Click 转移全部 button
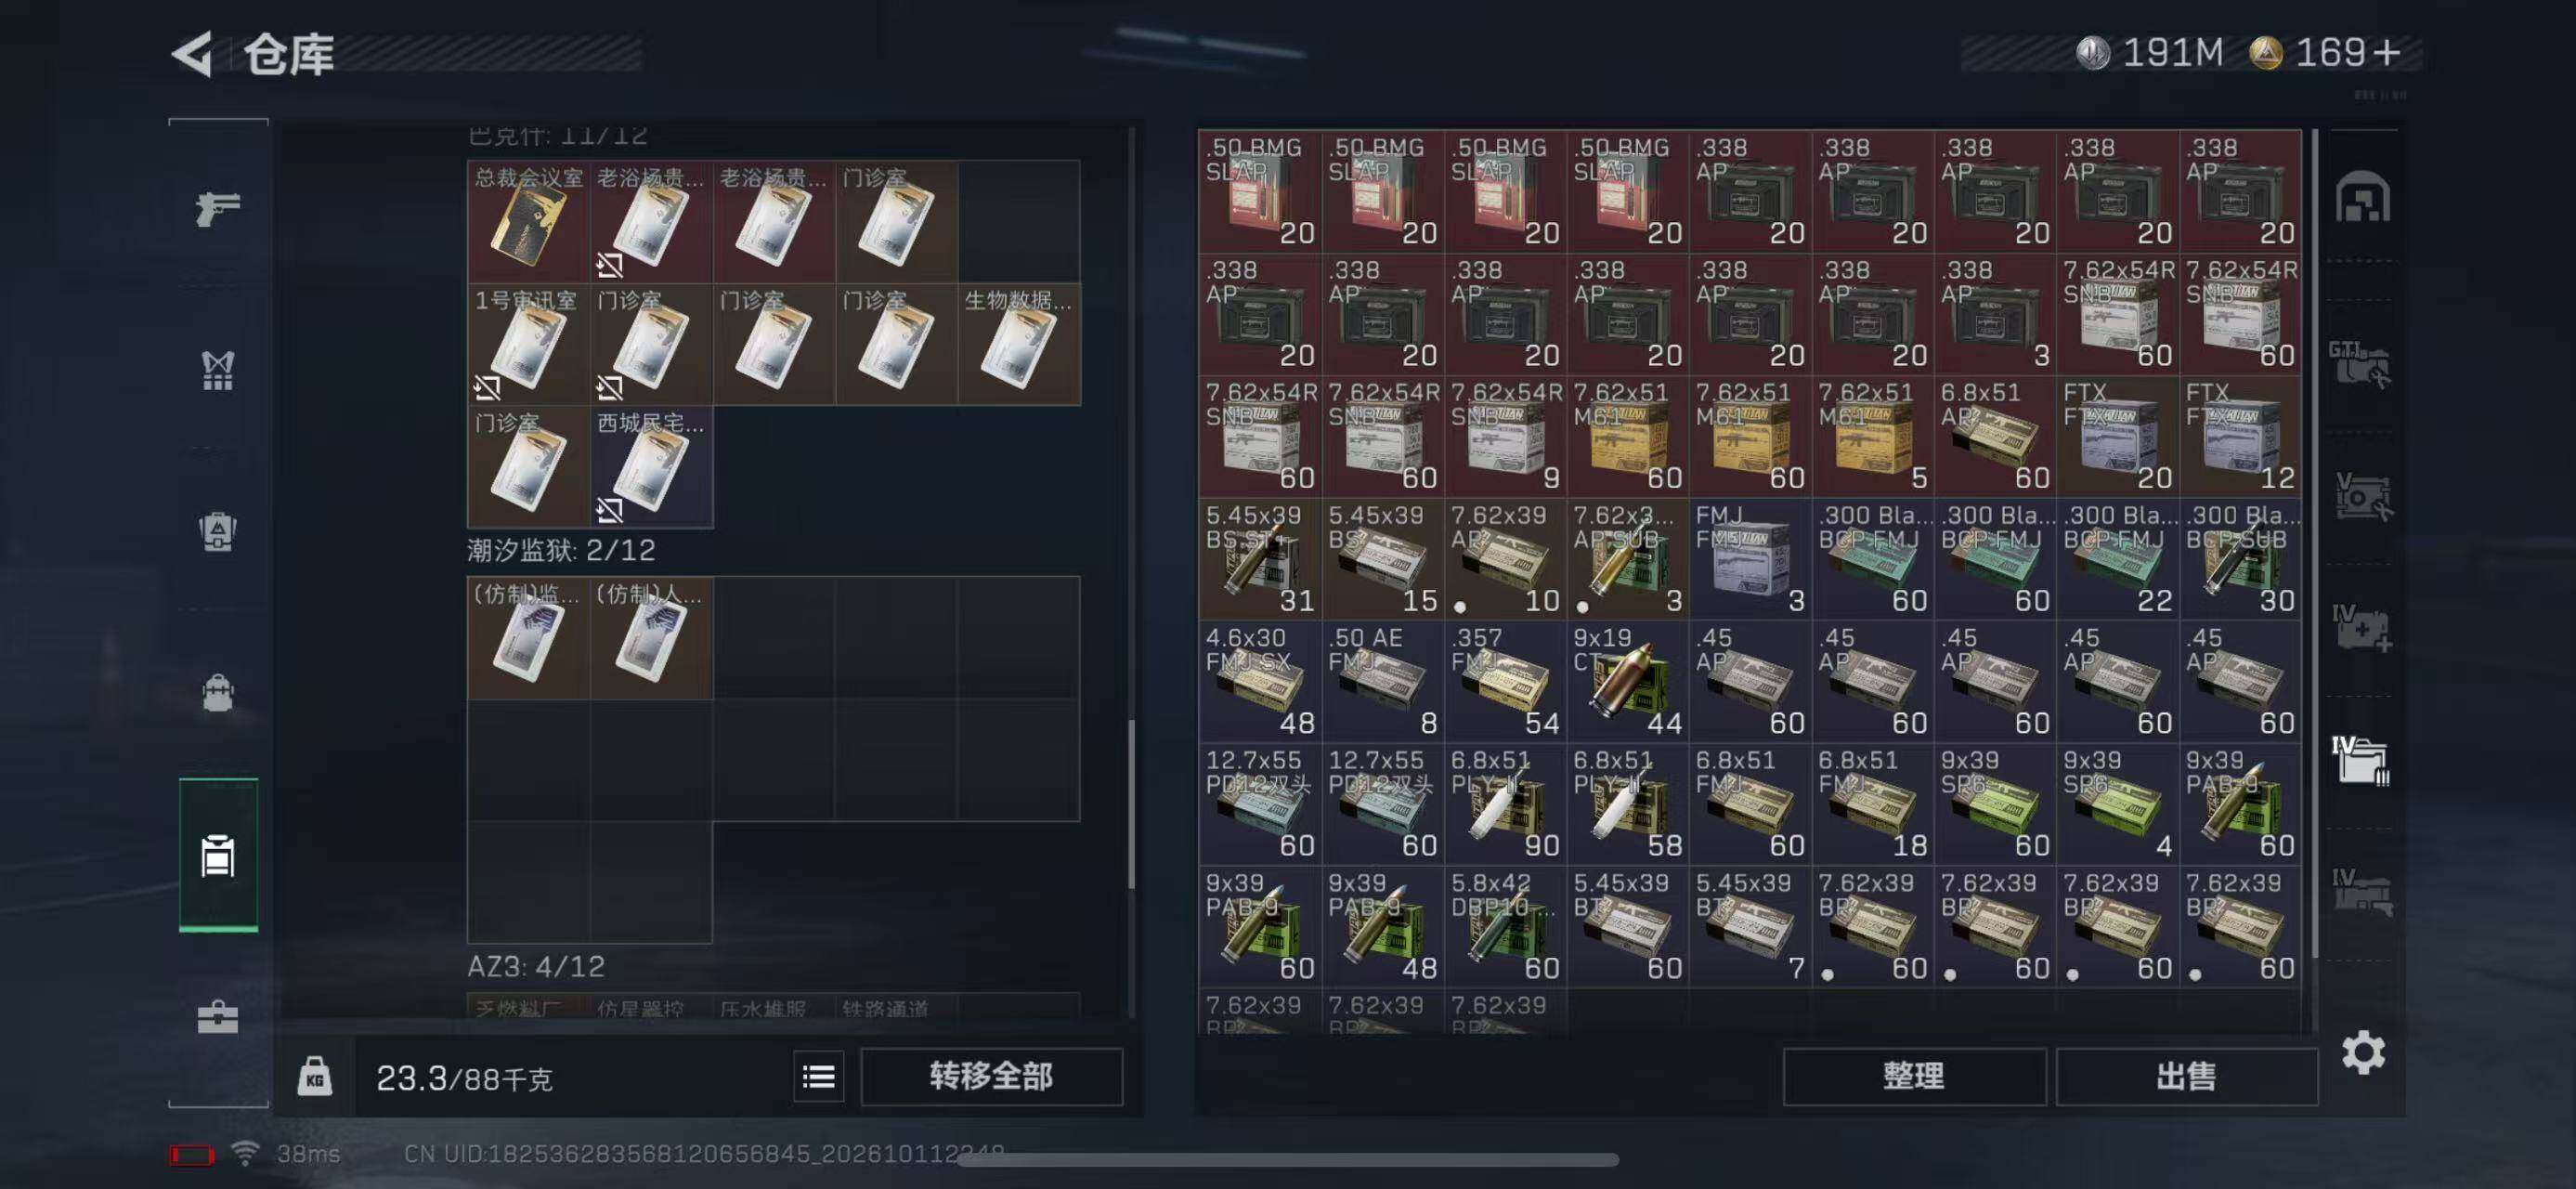Viewport: 2576px width, 1189px height. pyautogui.click(x=991, y=1077)
